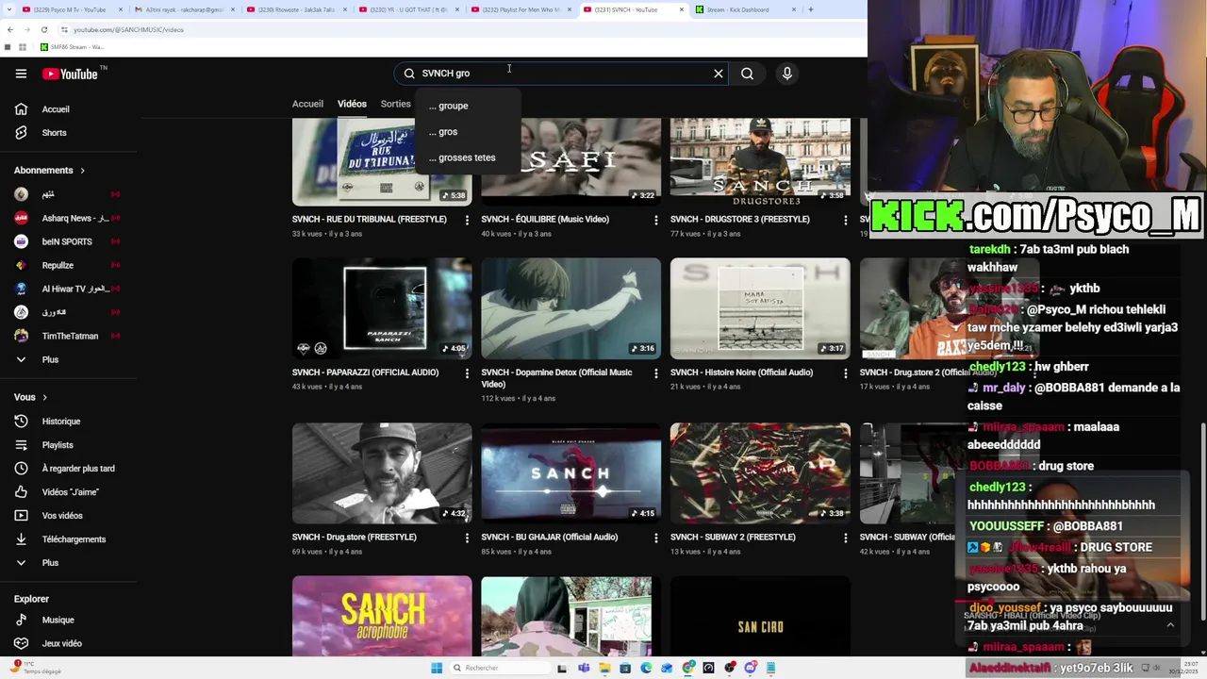1207x679 pixels.
Task: Clear the search box with the X
Action: [x=719, y=74]
